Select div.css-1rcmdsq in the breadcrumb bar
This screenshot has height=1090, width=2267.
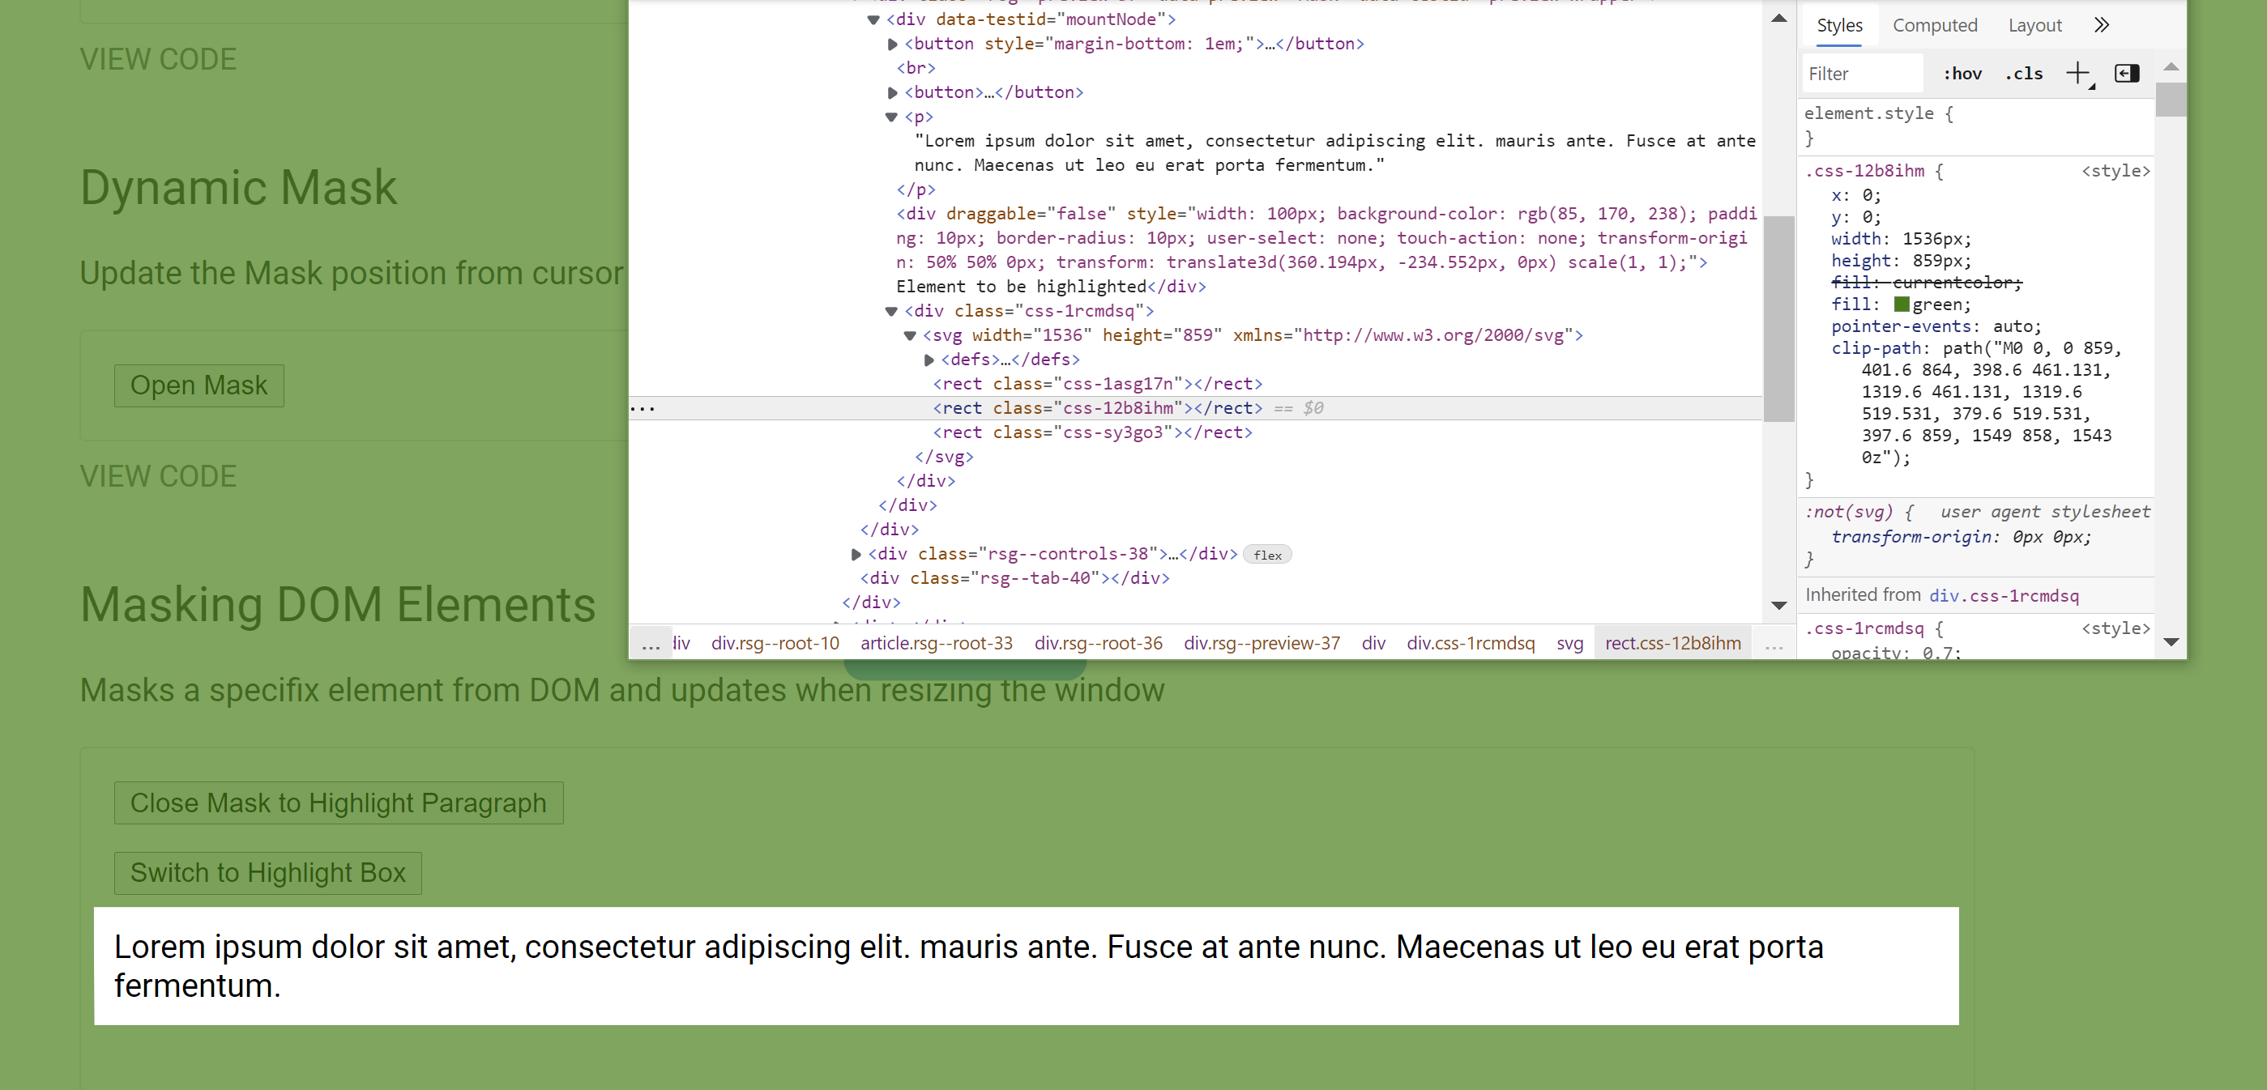1471,644
